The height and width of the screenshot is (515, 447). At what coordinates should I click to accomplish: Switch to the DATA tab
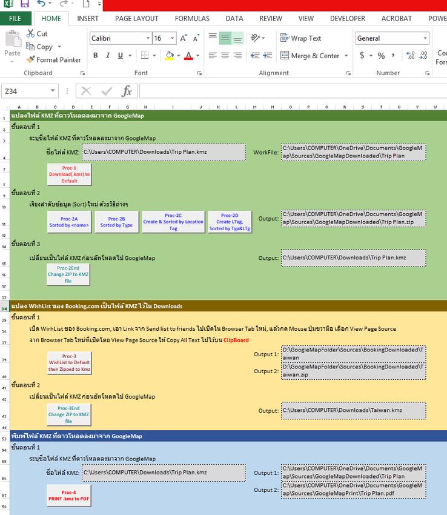pos(234,18)
